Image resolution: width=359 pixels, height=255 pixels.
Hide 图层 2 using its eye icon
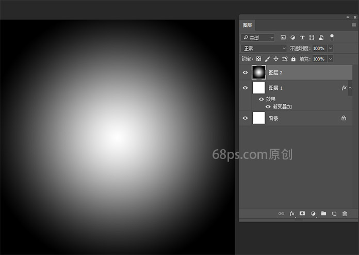[245, 73]
